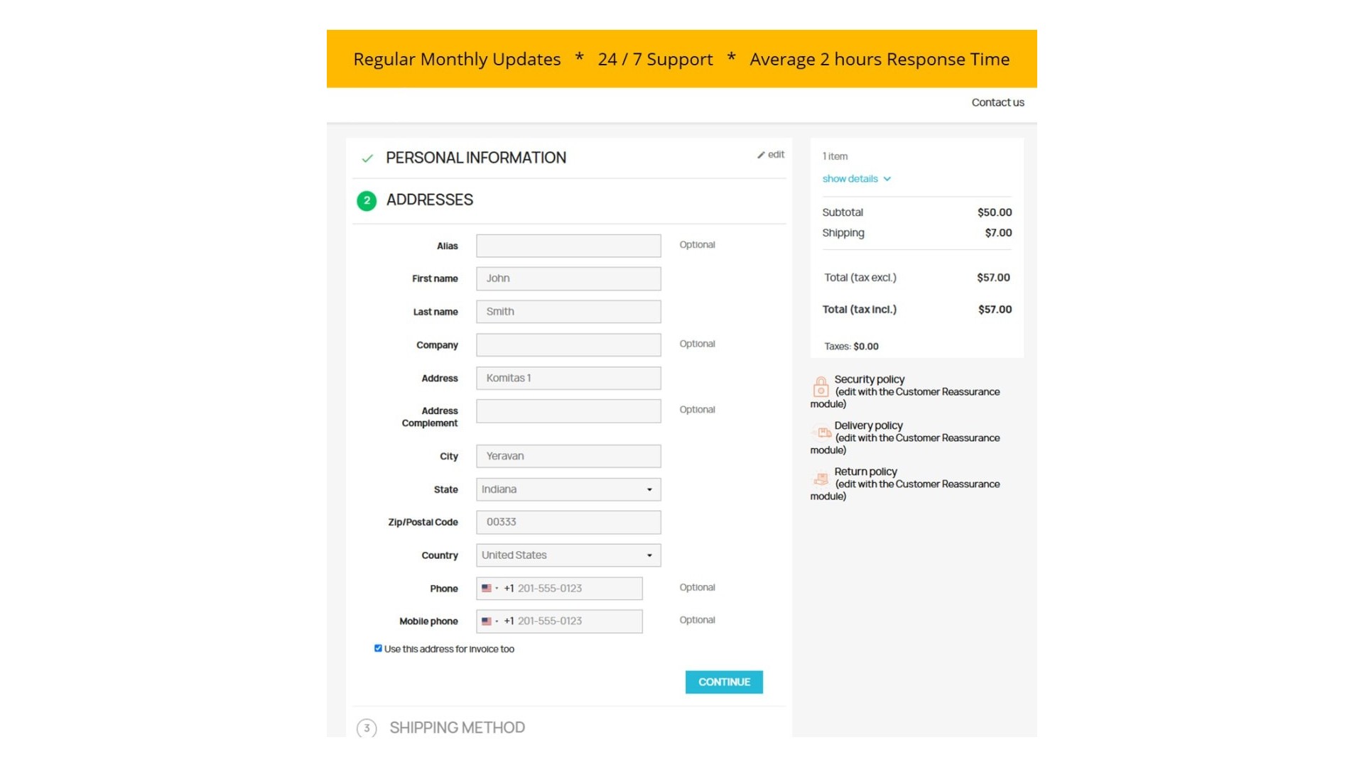The width and height of the screenshot is (1364, 767).
Task: Open the Mobile phone country flag selector
Action: 489,621
